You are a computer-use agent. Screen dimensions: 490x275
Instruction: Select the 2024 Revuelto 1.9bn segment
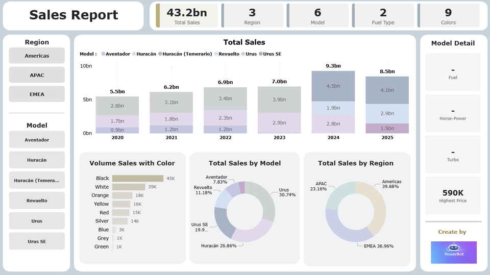[x=333, y=108]
